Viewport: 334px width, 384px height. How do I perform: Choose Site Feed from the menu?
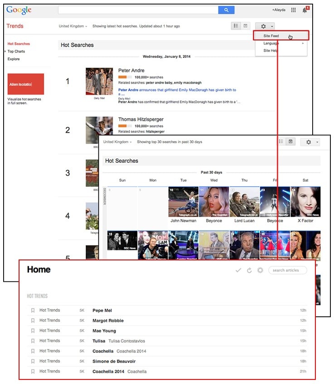coord(271,35)
